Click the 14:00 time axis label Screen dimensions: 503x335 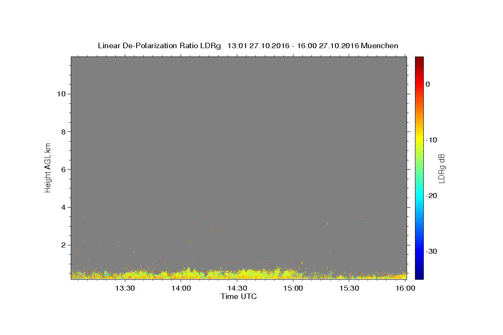181,288
